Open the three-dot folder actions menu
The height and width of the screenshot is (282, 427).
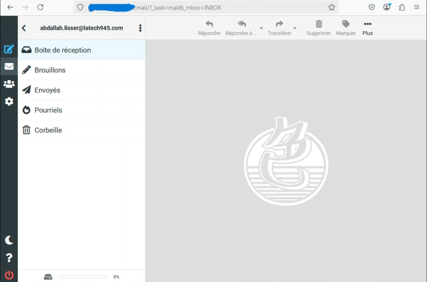pos(140,28)
